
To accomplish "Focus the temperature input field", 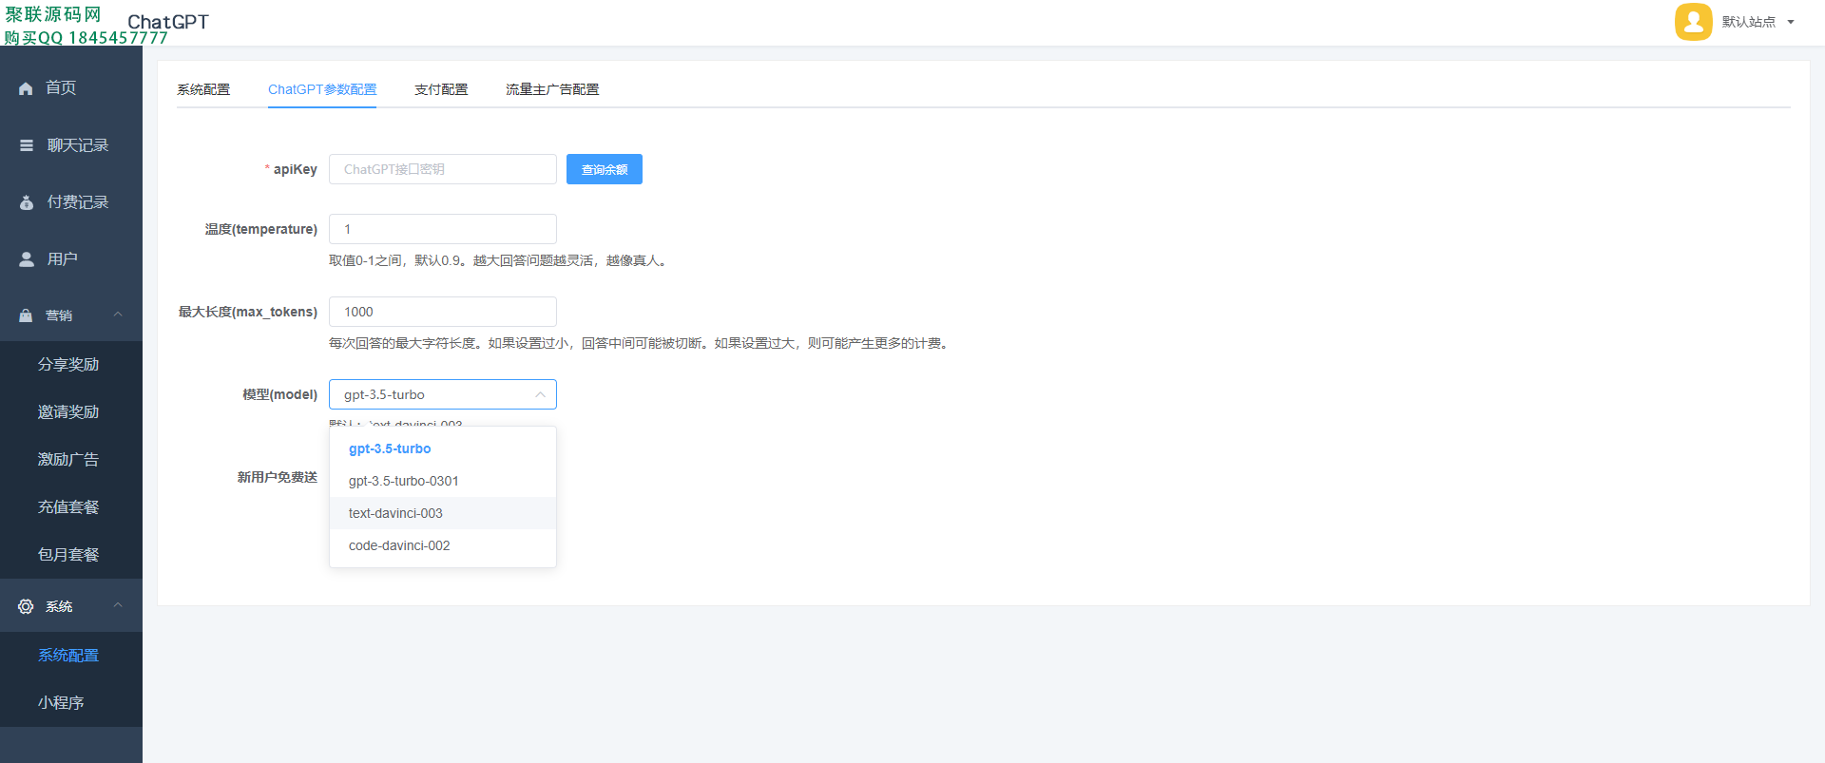I will 443,229.
